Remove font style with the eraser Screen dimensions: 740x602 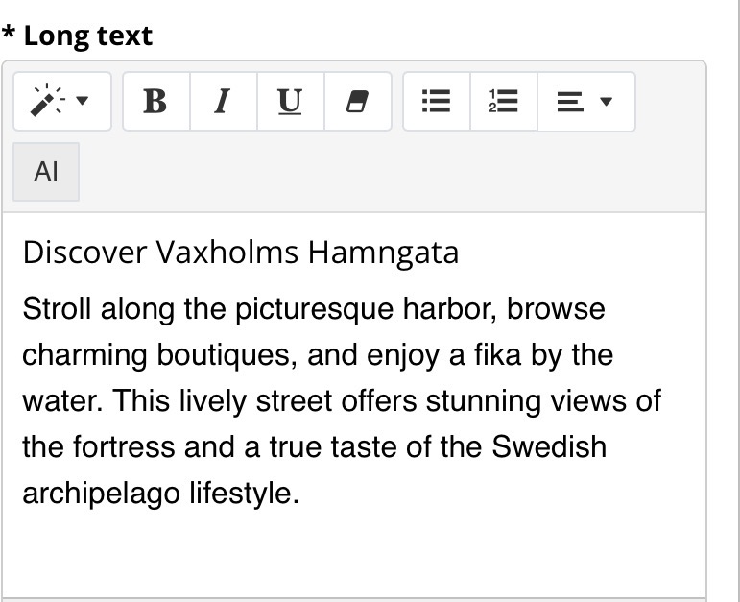[357, 101]
